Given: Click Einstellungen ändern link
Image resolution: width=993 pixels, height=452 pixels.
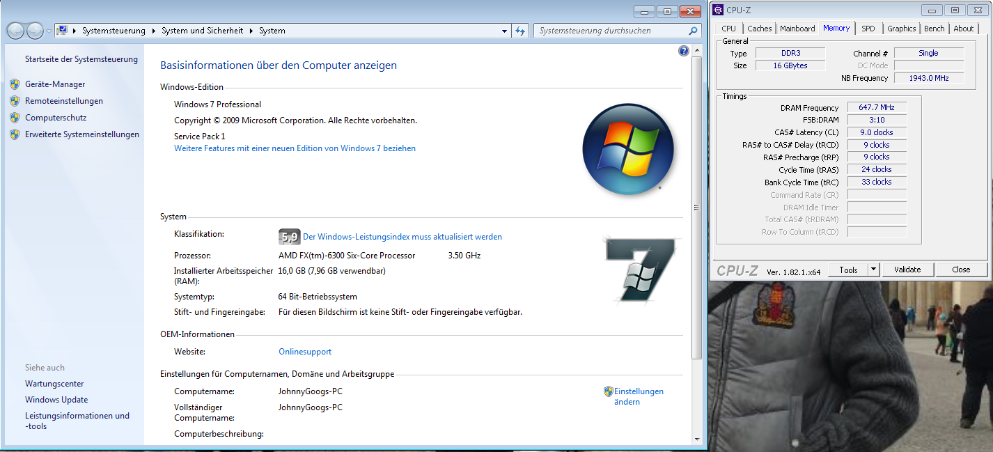Looking at the screenshot, I should [x=639, y=396].
